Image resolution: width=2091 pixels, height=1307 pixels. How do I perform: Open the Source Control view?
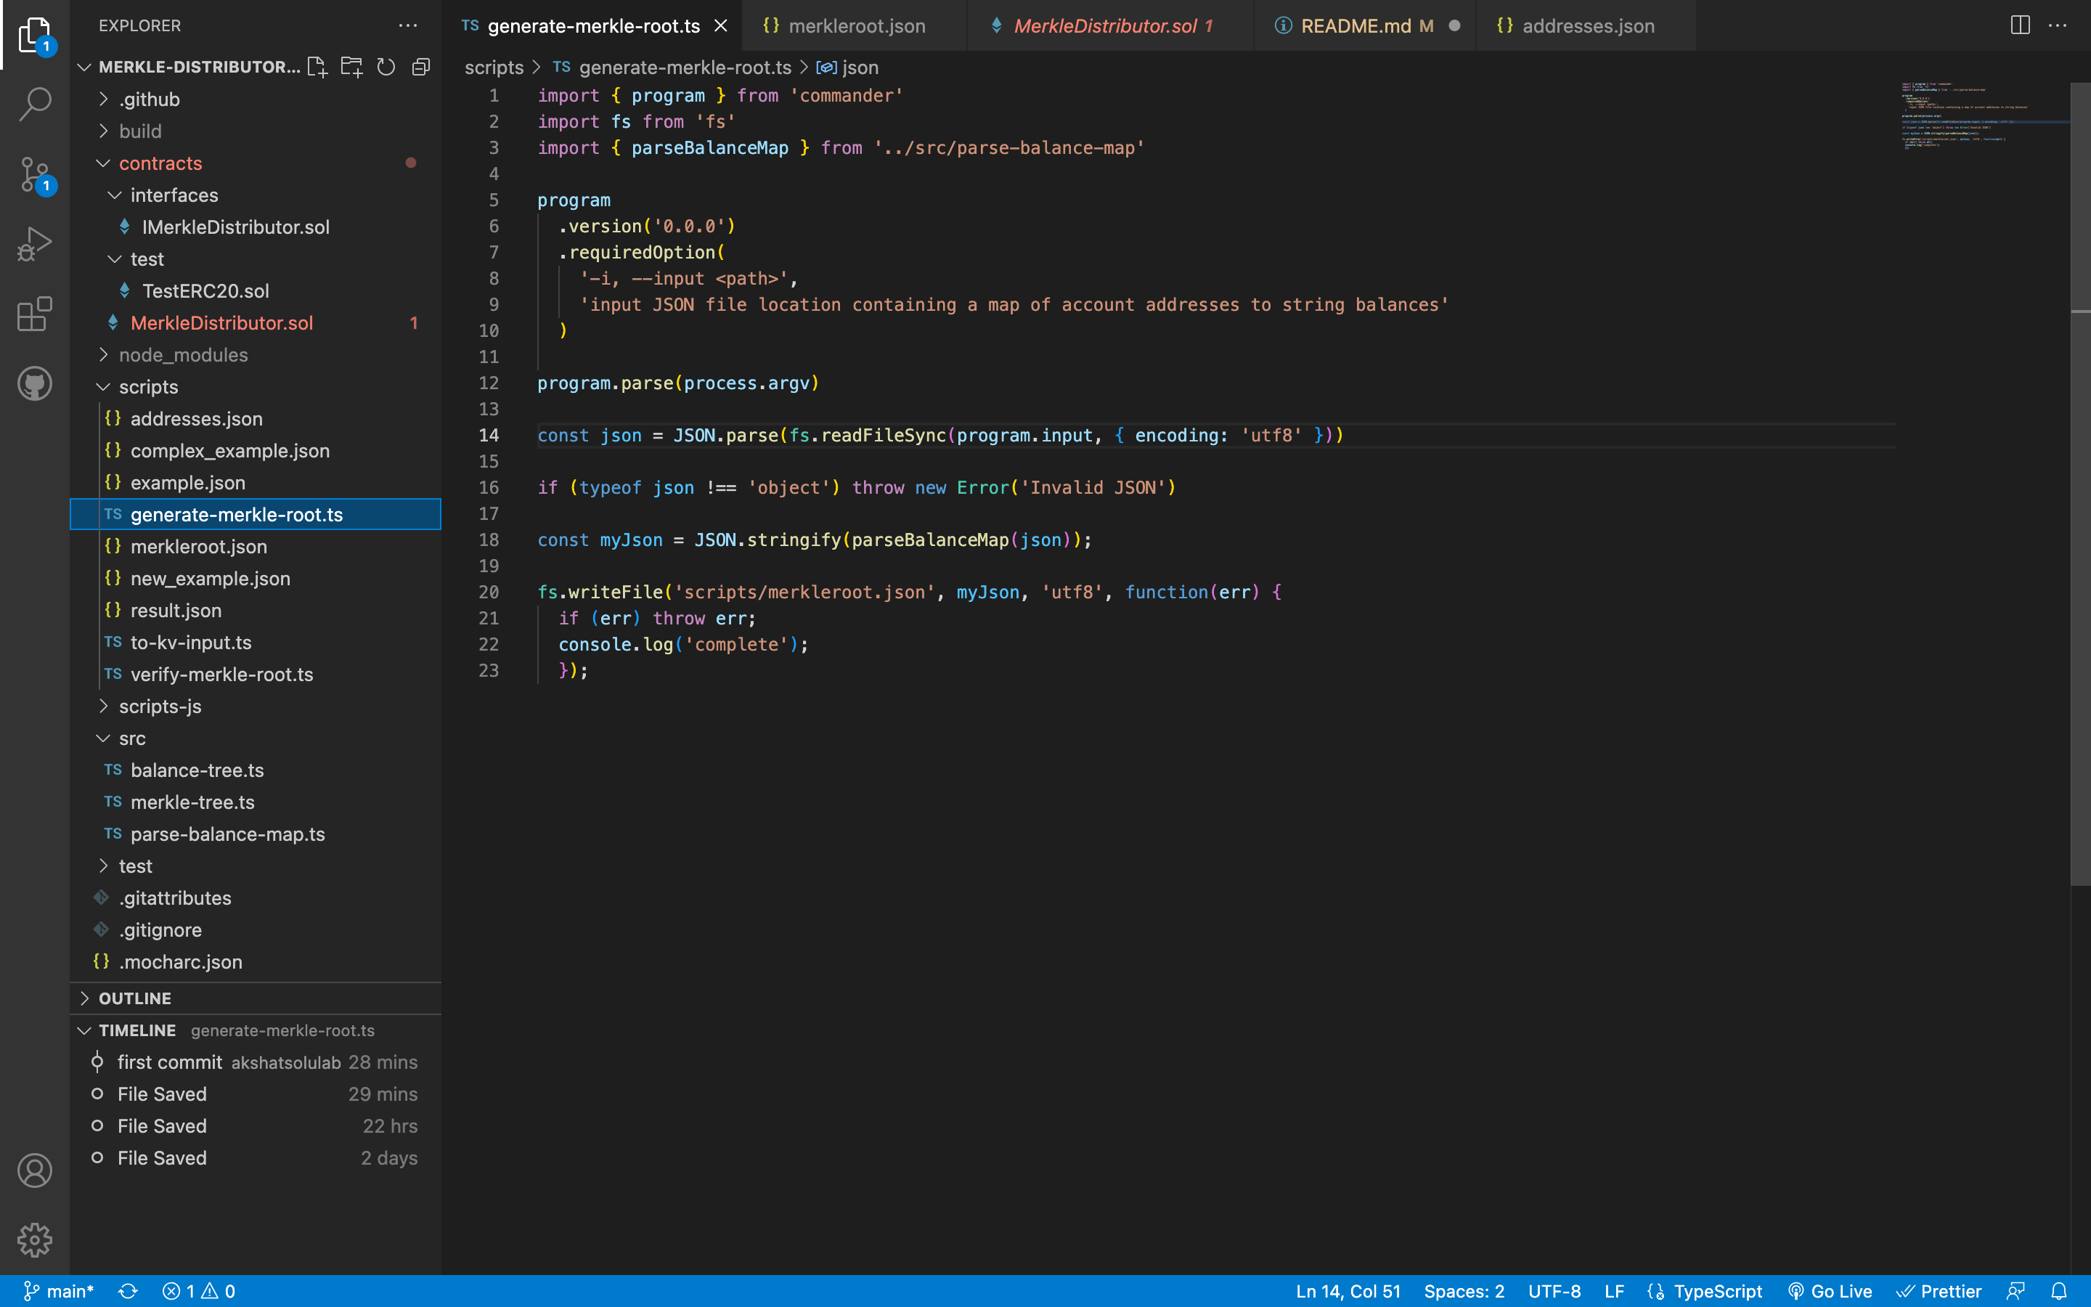pyautogui.click(x=35, y=174)
